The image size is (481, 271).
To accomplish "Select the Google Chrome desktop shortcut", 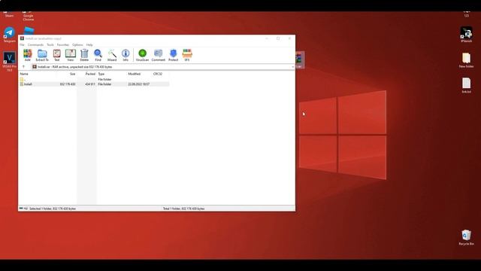I will tap(29, 17).
